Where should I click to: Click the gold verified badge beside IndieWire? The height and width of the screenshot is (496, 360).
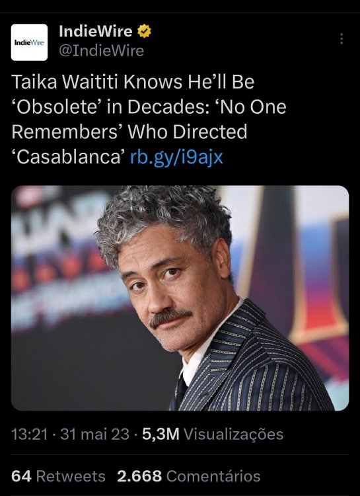coord(144,31)
